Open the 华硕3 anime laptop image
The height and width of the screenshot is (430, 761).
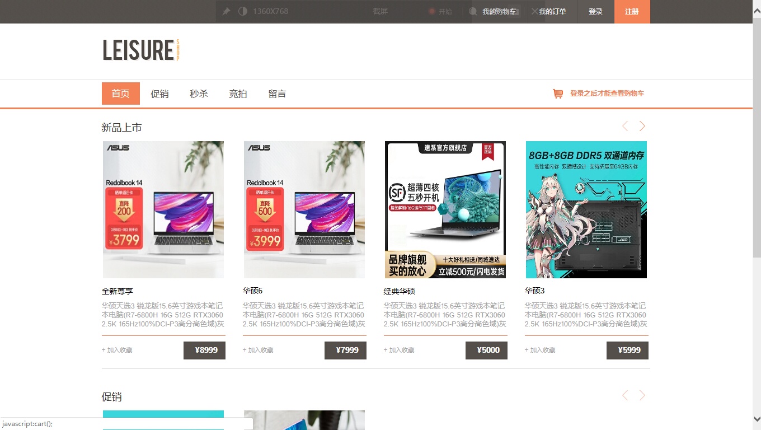tap(586, 209)
